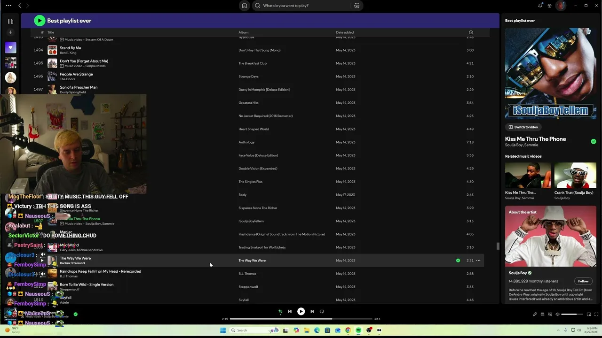Select The Way We Were track title

(75, 258)
